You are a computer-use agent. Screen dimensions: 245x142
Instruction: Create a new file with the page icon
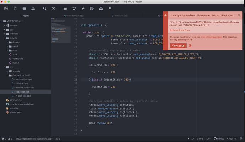click(x=15, y=8)
